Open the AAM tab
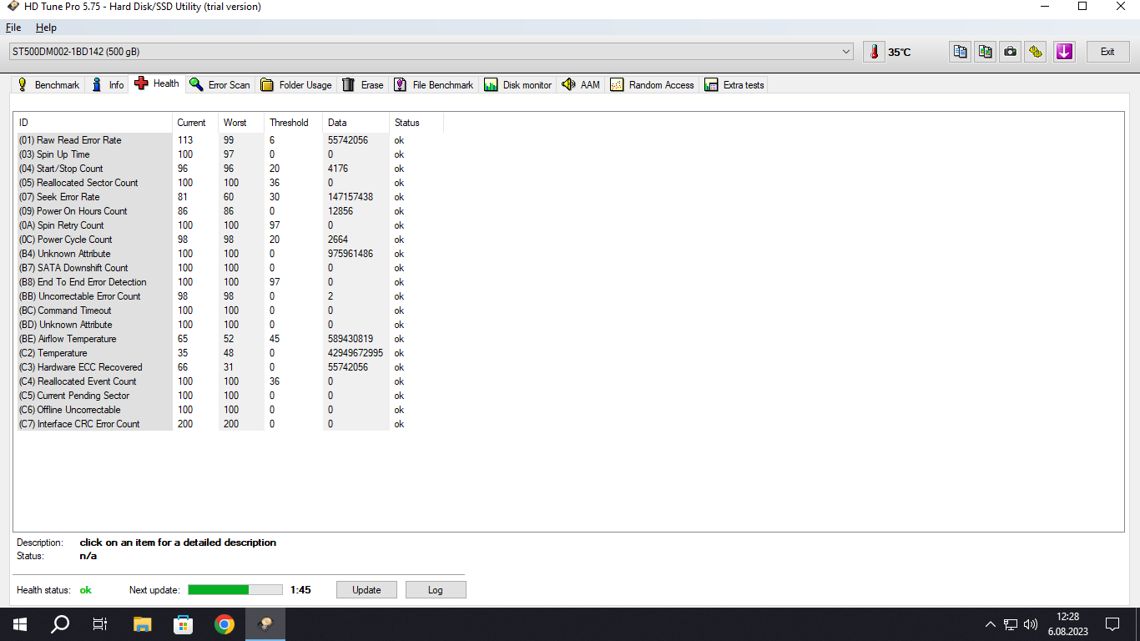This screenshot has height=641, width=1140. coord(582,85)
